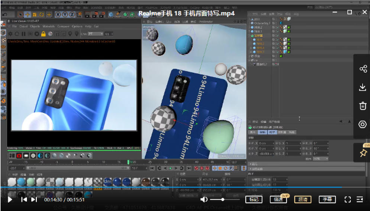Click the video volume speaker icon

pos(204,199)
